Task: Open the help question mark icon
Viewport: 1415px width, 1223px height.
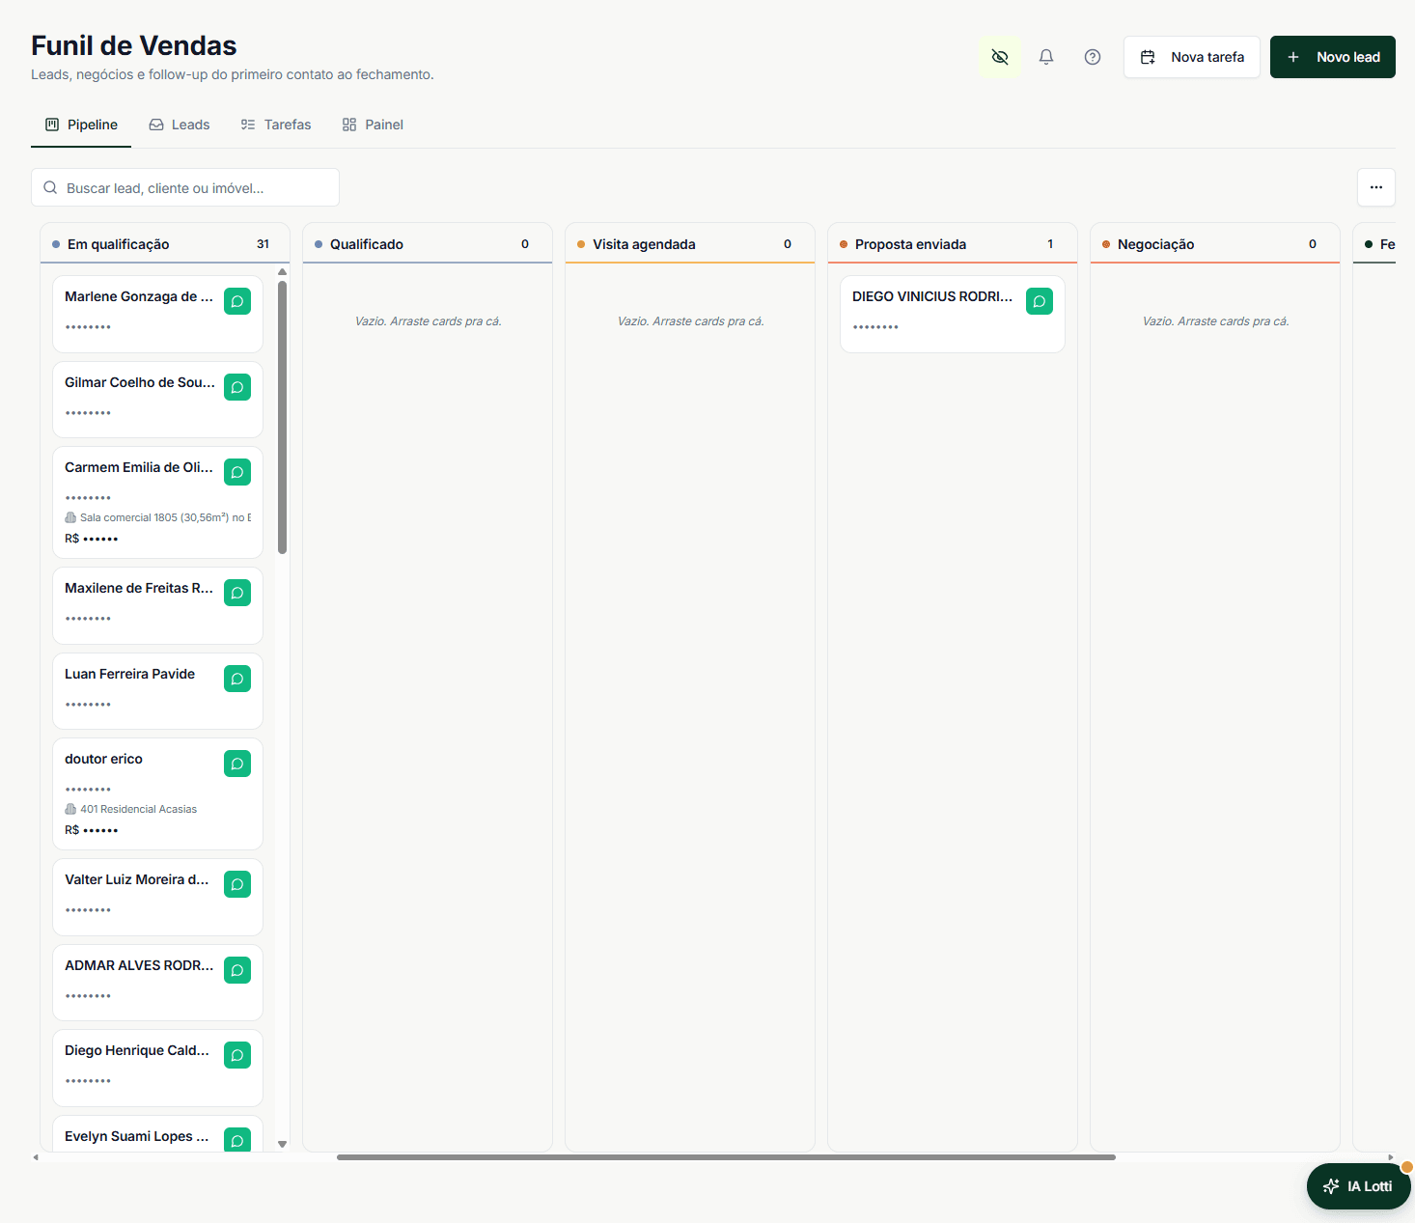Action: 1093,57
